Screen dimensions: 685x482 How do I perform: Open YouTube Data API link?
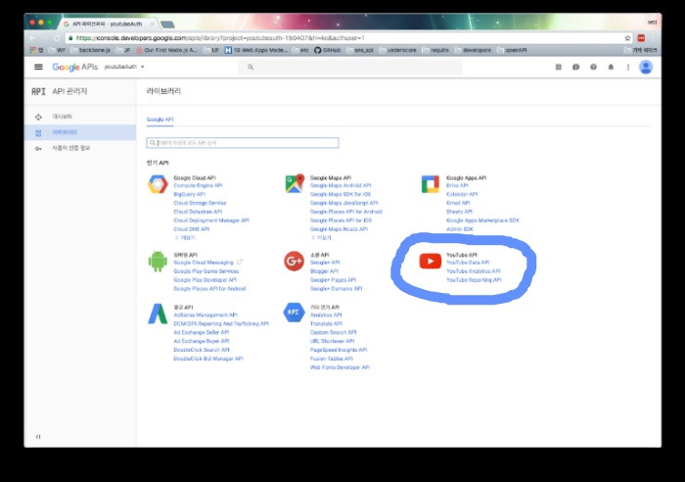pyautogui.click(x=468, y=263)
